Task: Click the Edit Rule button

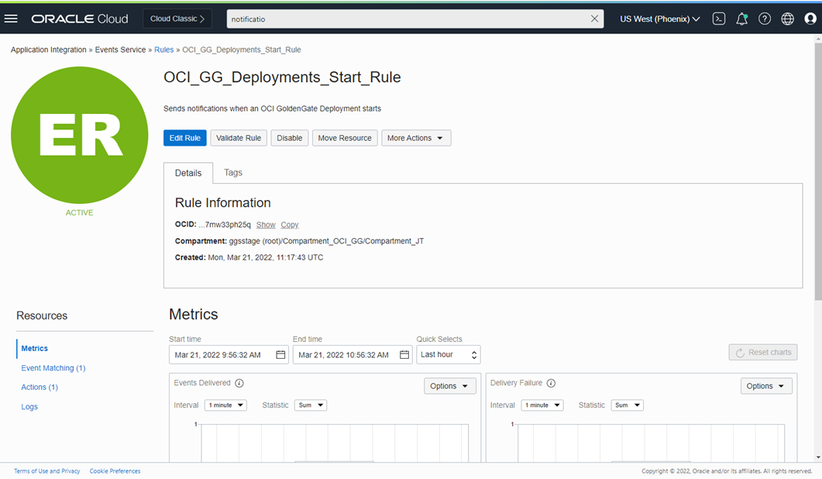Action: pyautogui.click(x=185, y=138)
